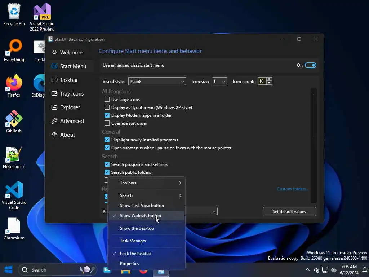The width and height of the screenshot is (369, 277).
Task: Close the StartAllBack configuration window
Action: click(316, 39)
